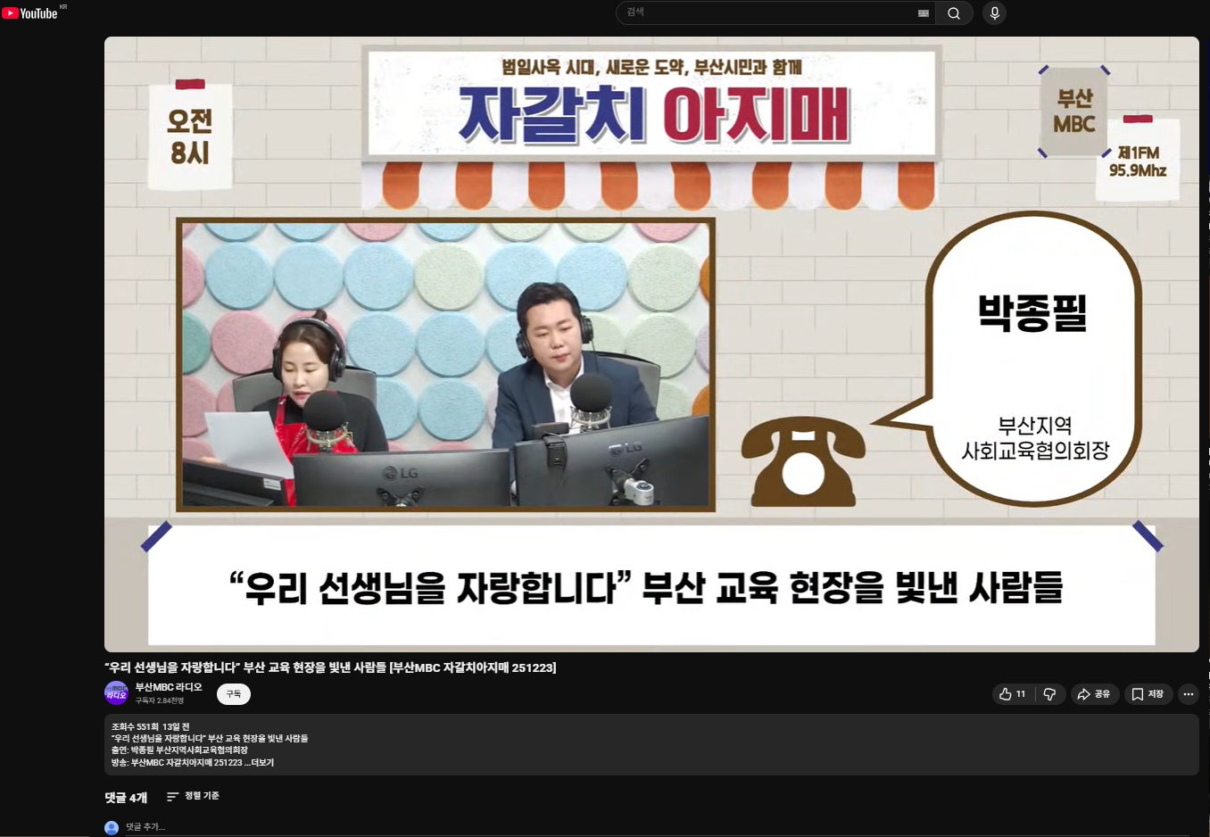Expand the description via 더보기
1210x837 pixels.
[261, 762]
